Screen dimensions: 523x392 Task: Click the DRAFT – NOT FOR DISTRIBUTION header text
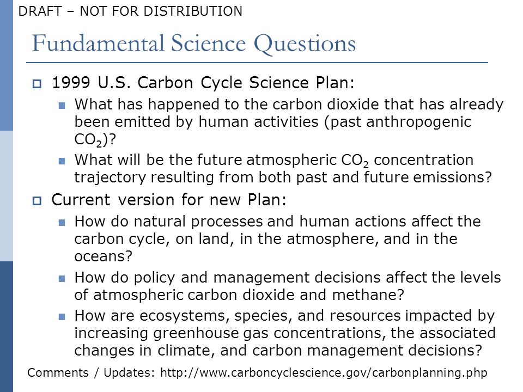130,11
